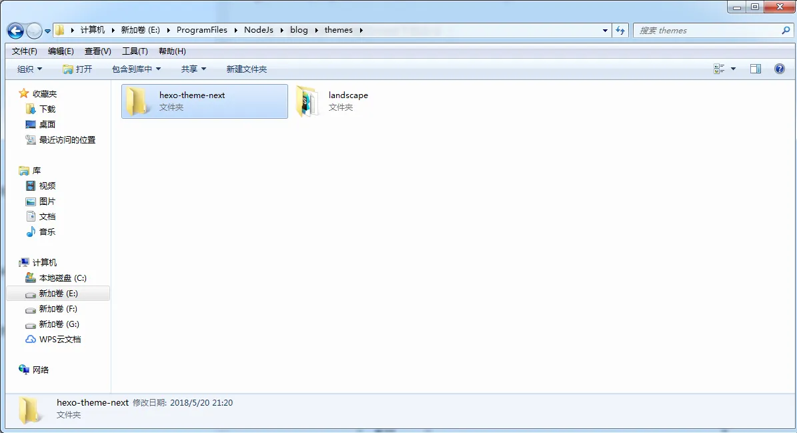
Task: Maximize the Explorer window
Action: pyautogui.click(x=755, y=7)
